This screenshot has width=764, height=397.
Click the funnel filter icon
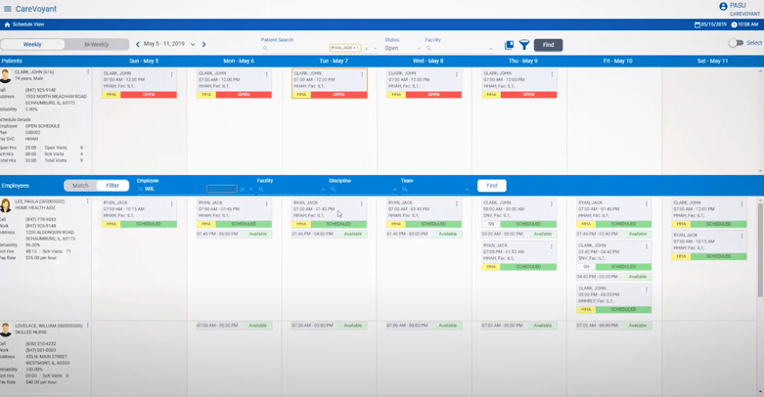524,45
